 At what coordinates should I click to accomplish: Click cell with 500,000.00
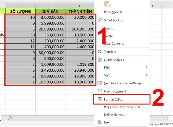50,58
